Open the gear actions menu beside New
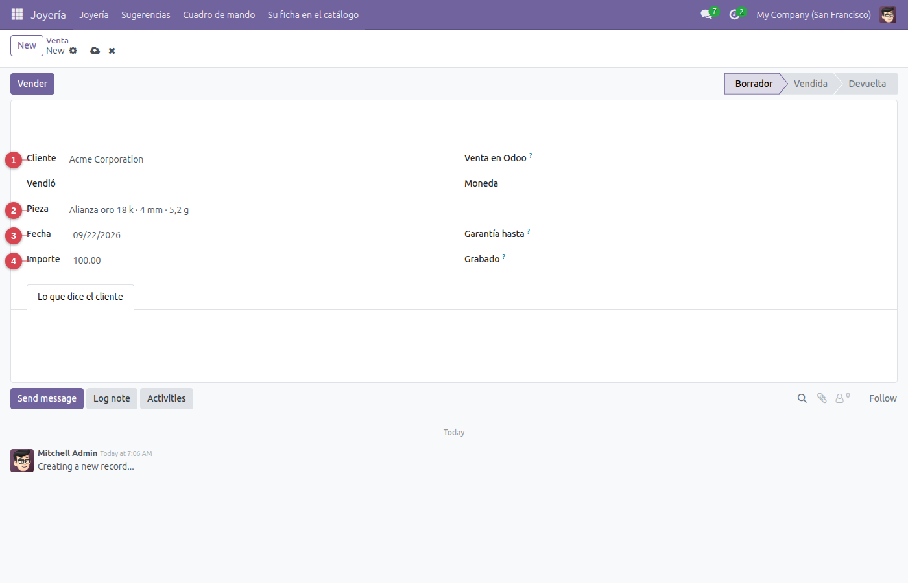Screen dimensions: 908x583 click(73, 51)
